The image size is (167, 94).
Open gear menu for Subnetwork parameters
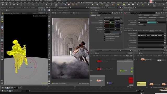[112, 13]
